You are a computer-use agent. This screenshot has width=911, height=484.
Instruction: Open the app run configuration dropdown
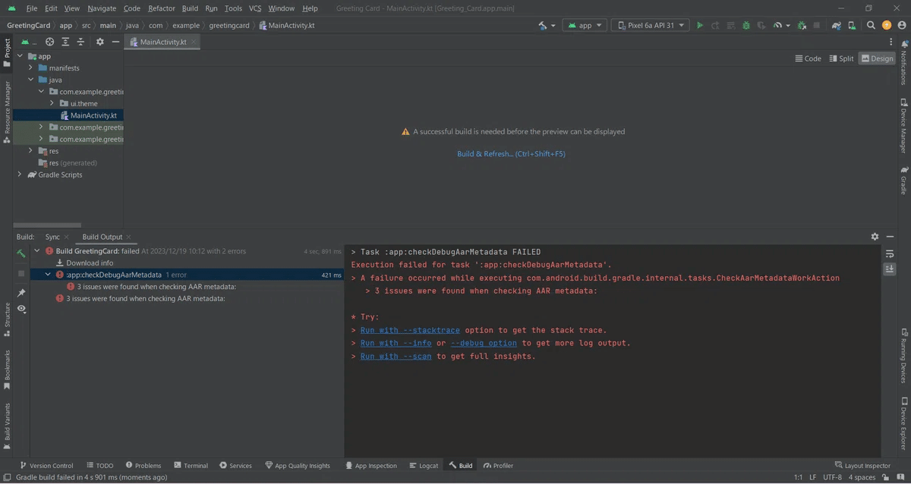[585, 25]
